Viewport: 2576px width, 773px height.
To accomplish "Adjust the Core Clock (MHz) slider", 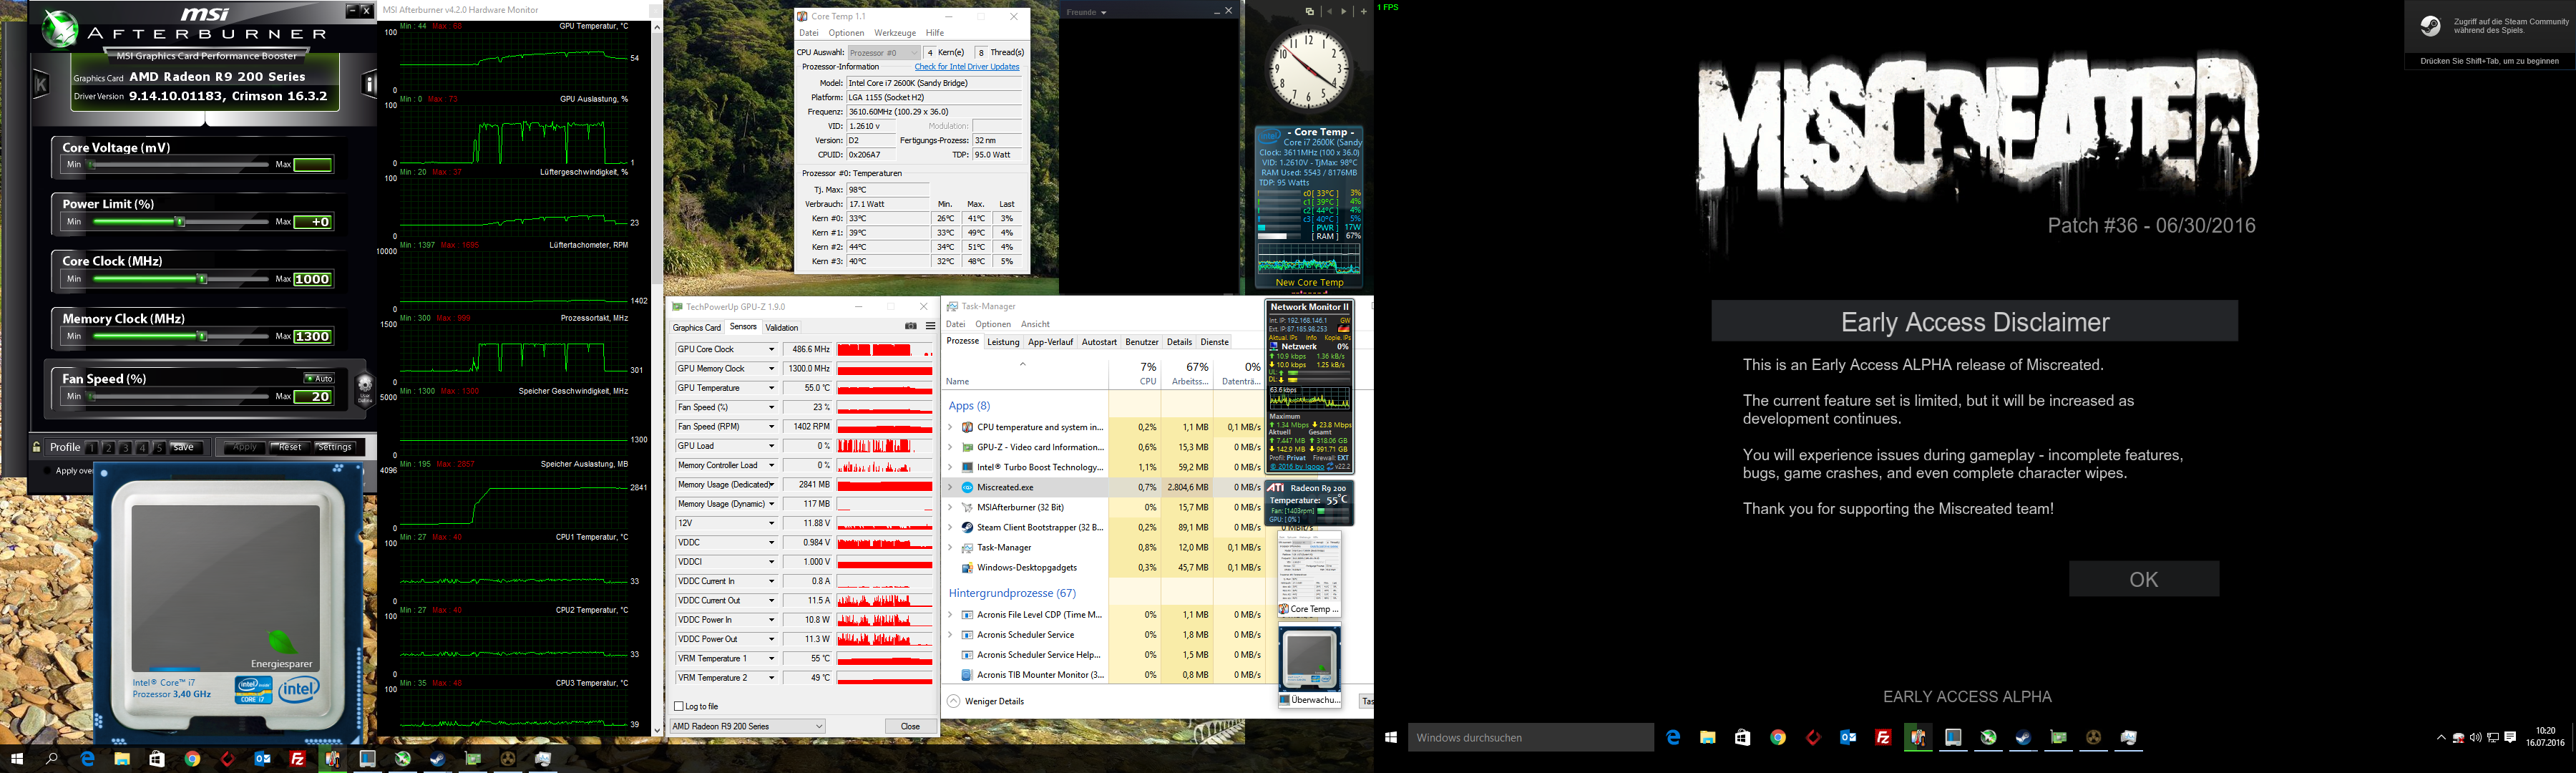I will point(203,280).
